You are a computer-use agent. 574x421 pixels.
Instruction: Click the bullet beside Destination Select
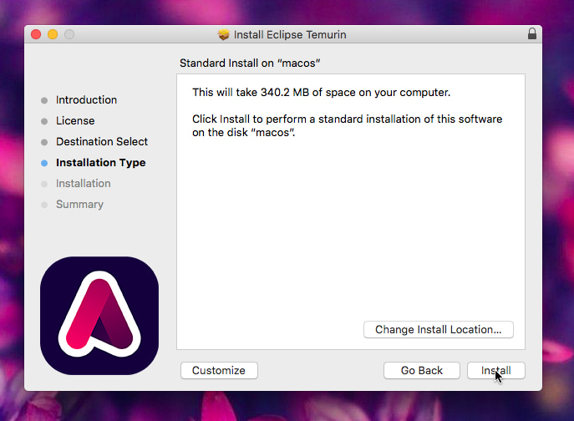44,142
